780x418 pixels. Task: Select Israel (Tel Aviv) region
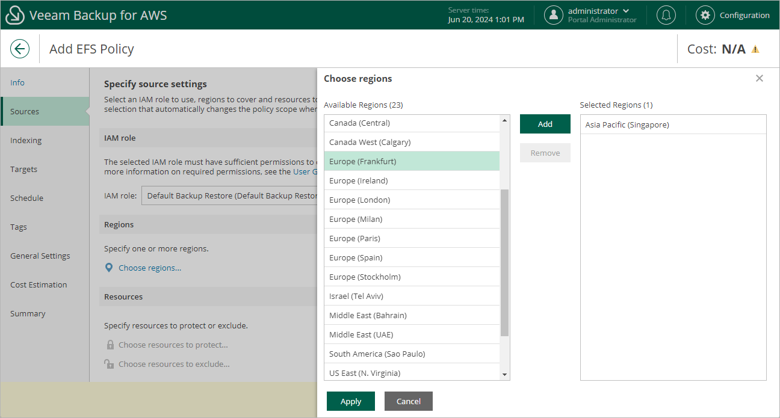coord(412,296)
